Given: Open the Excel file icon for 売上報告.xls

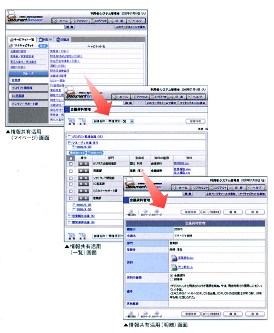Looking at the screenshot, I should click(x=174, y=267).
